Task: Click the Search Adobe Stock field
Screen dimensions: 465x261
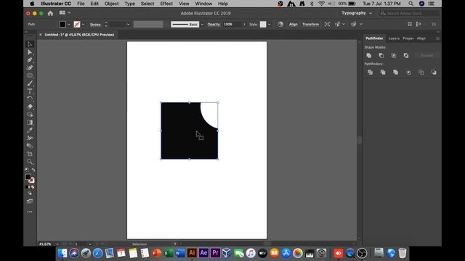Action: pos(409,13)
